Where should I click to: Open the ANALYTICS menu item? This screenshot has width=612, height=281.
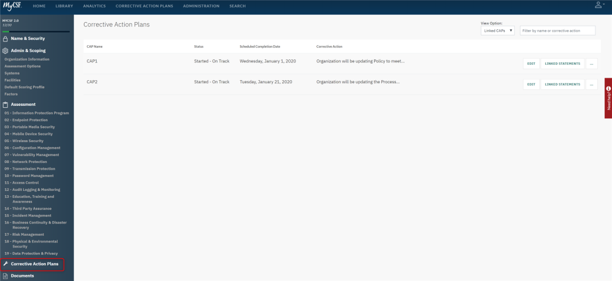pos(94,6)
